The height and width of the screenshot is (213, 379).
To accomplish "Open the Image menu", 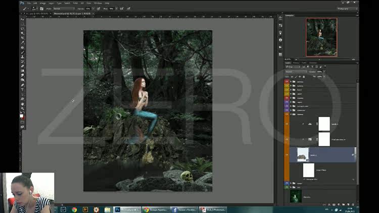I will click(x=42, y=3).
